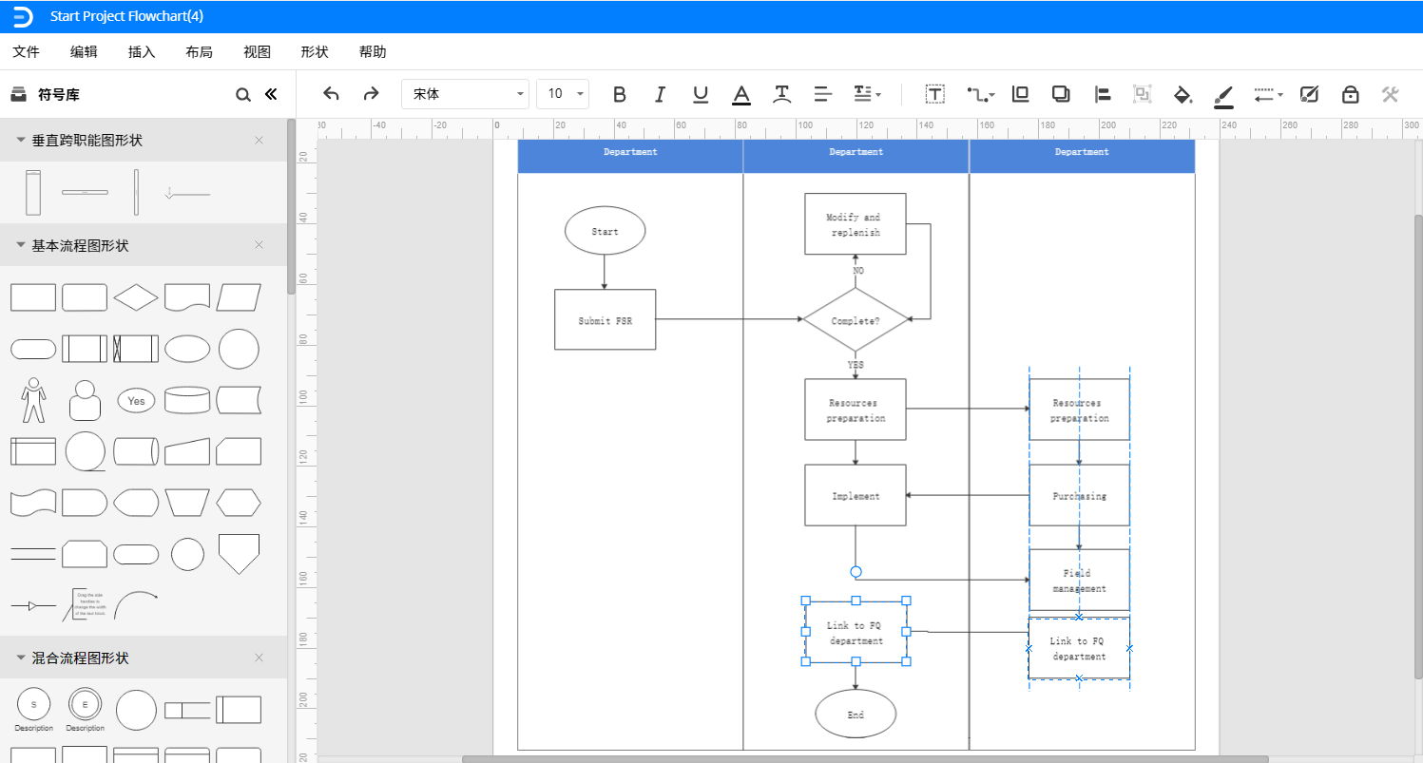This screenshot has height=763, width=1423.
Task: Click the tools wrench icon
Action: 1390,93
